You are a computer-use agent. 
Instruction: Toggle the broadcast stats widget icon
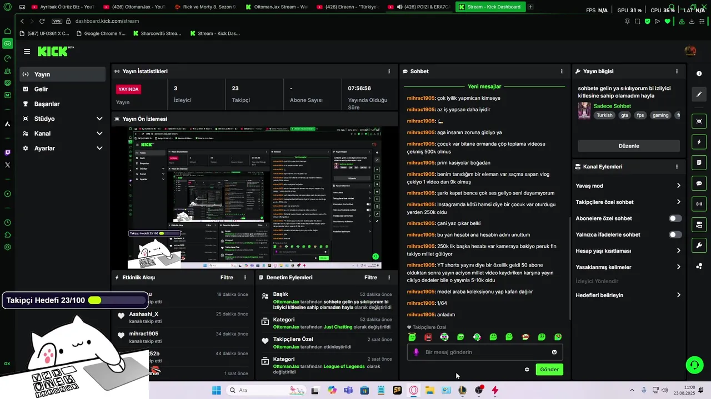point(699,204)
